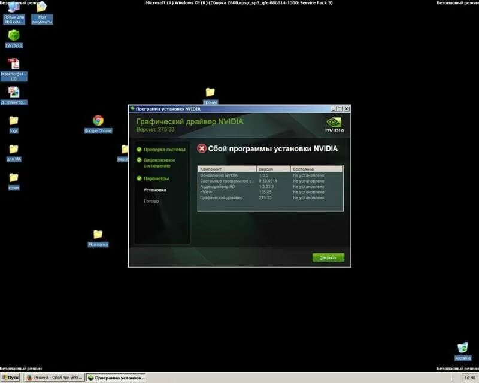Image resolution: width=479 pixels, height=383 pixels.
Task: Click the Графический драйвер NVIDIA heading
Action: click(x=190, y=121)
